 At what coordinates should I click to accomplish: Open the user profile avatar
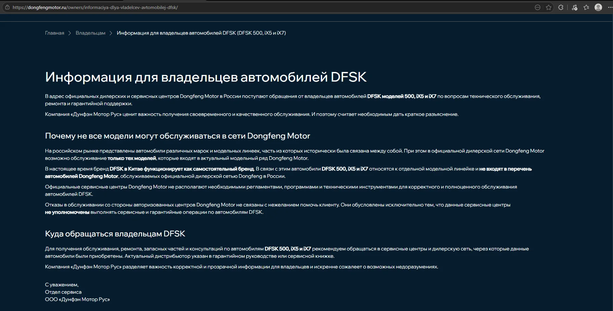point(598,7)
